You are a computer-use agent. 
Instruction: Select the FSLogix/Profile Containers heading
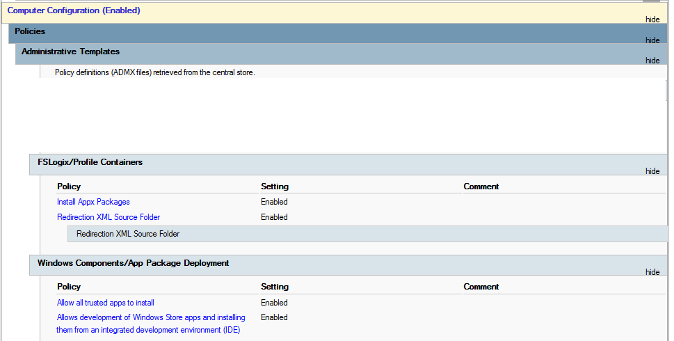[x=90, y=162]
